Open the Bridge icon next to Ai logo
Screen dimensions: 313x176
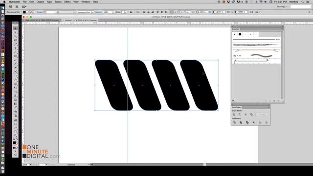[x=17, y=7]
